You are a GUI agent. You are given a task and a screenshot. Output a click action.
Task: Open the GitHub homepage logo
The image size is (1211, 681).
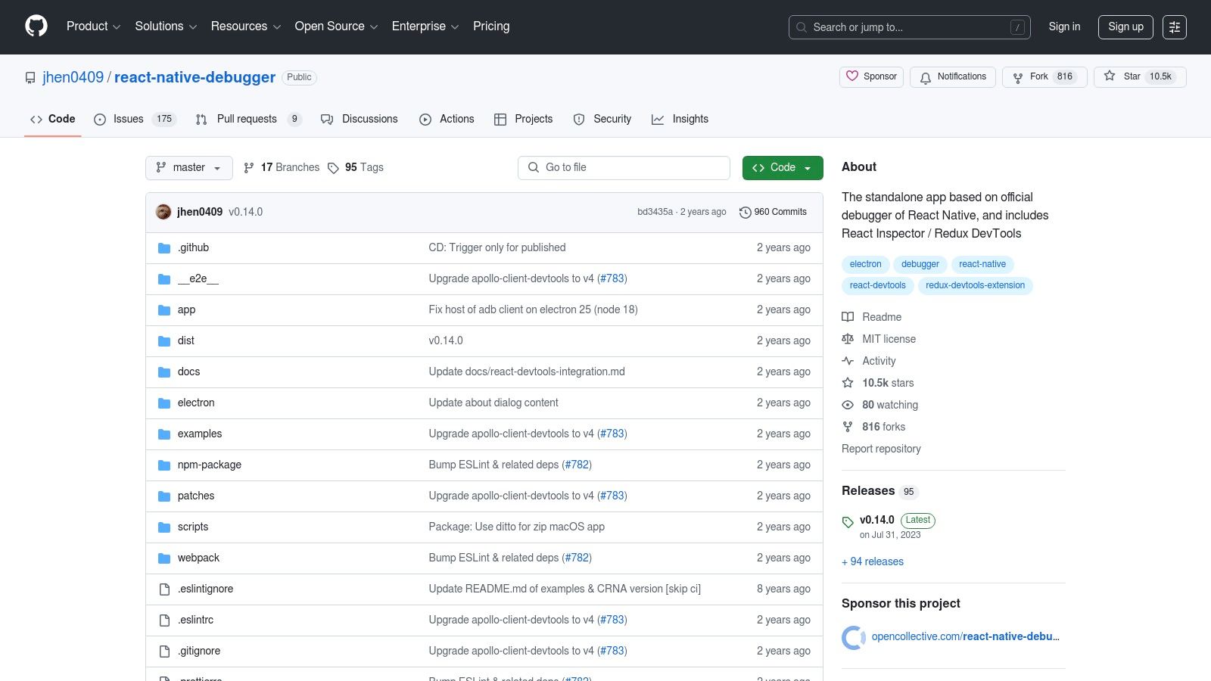pos(36,26)
